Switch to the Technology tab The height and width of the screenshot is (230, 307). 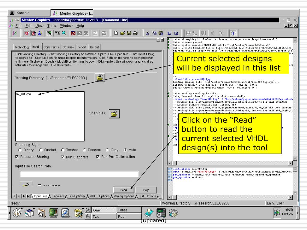tap(22, 47)
